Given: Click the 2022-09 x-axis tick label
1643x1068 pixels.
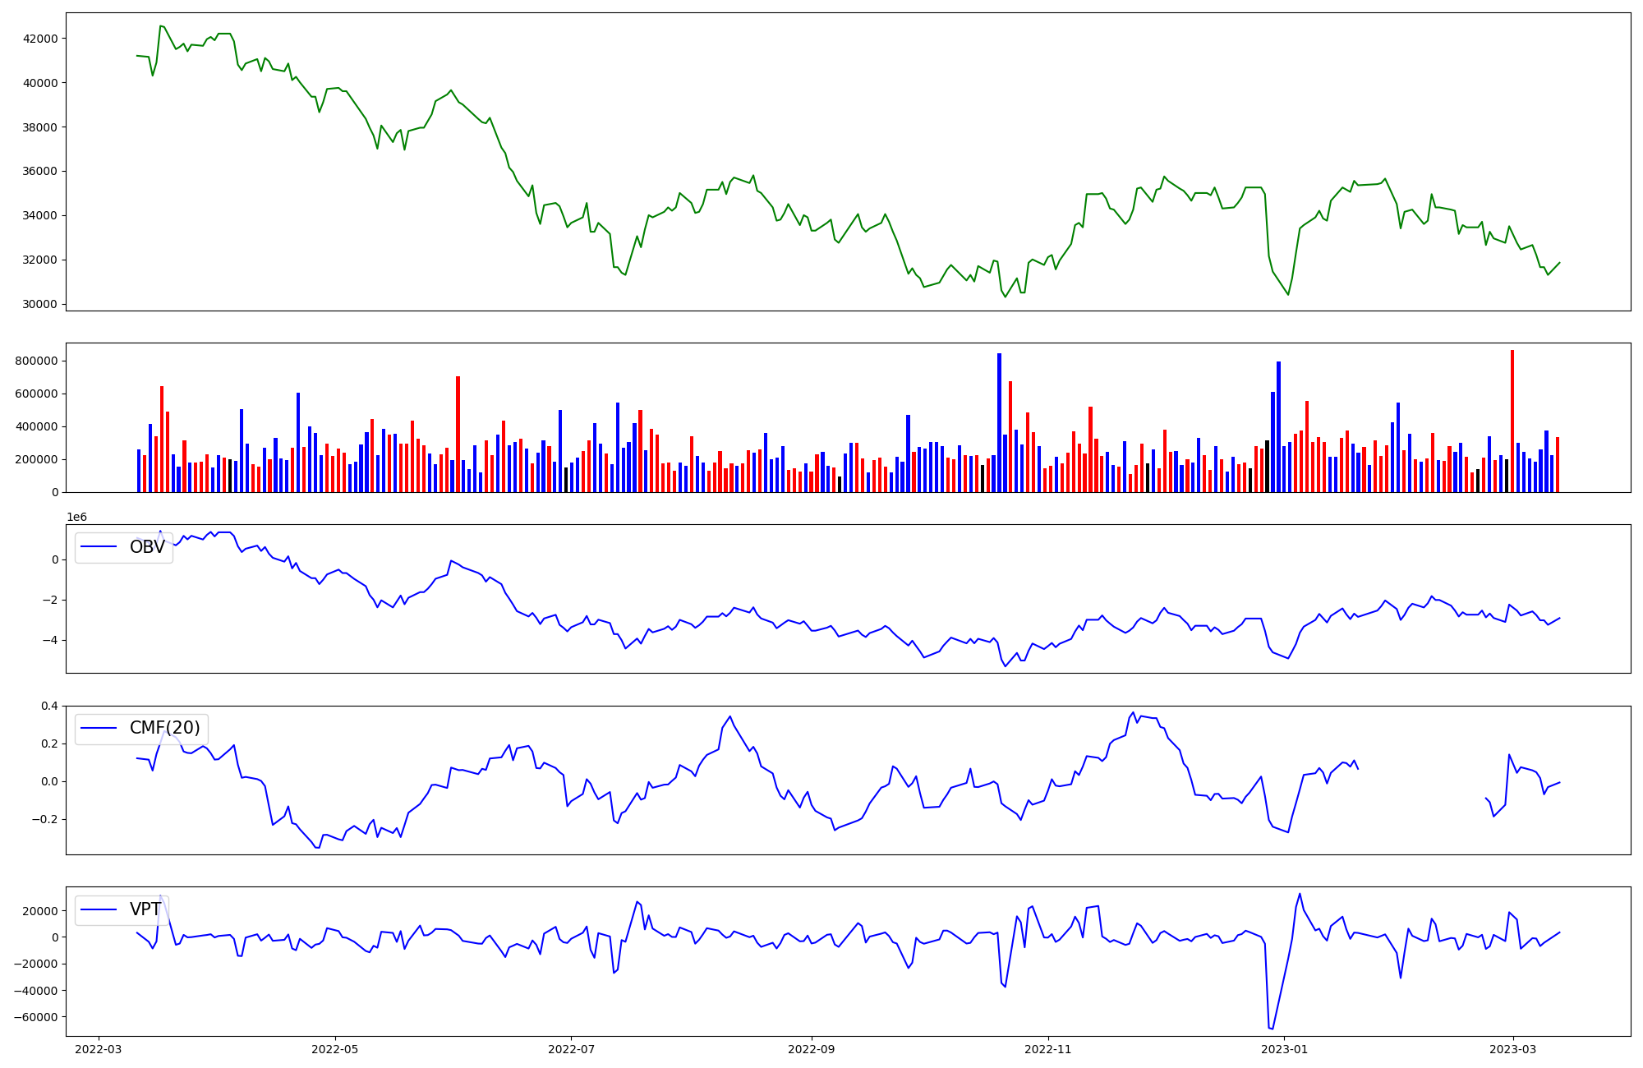Looking at the screenshot, I should (x=812, y=1048).
